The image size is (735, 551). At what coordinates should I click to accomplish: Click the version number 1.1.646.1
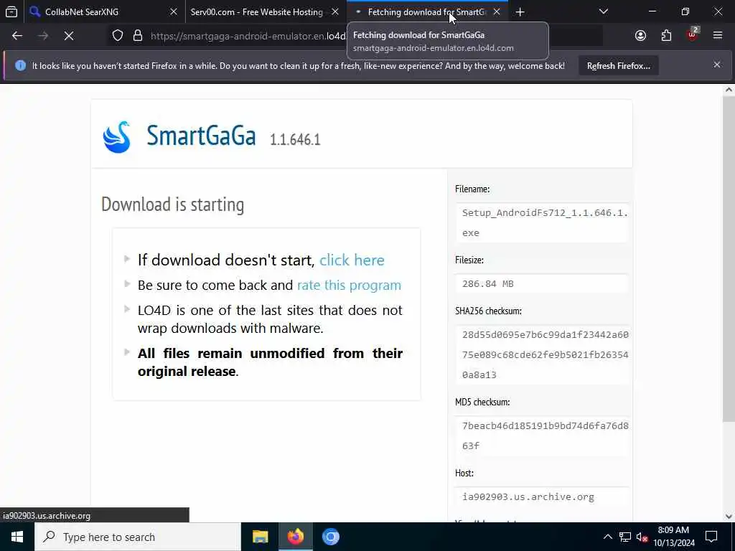pyautogui.click(x=295, y=140)
